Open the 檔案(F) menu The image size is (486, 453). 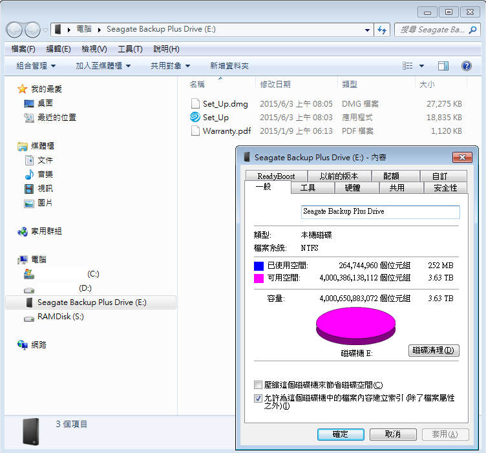click(x=23, y=49)
